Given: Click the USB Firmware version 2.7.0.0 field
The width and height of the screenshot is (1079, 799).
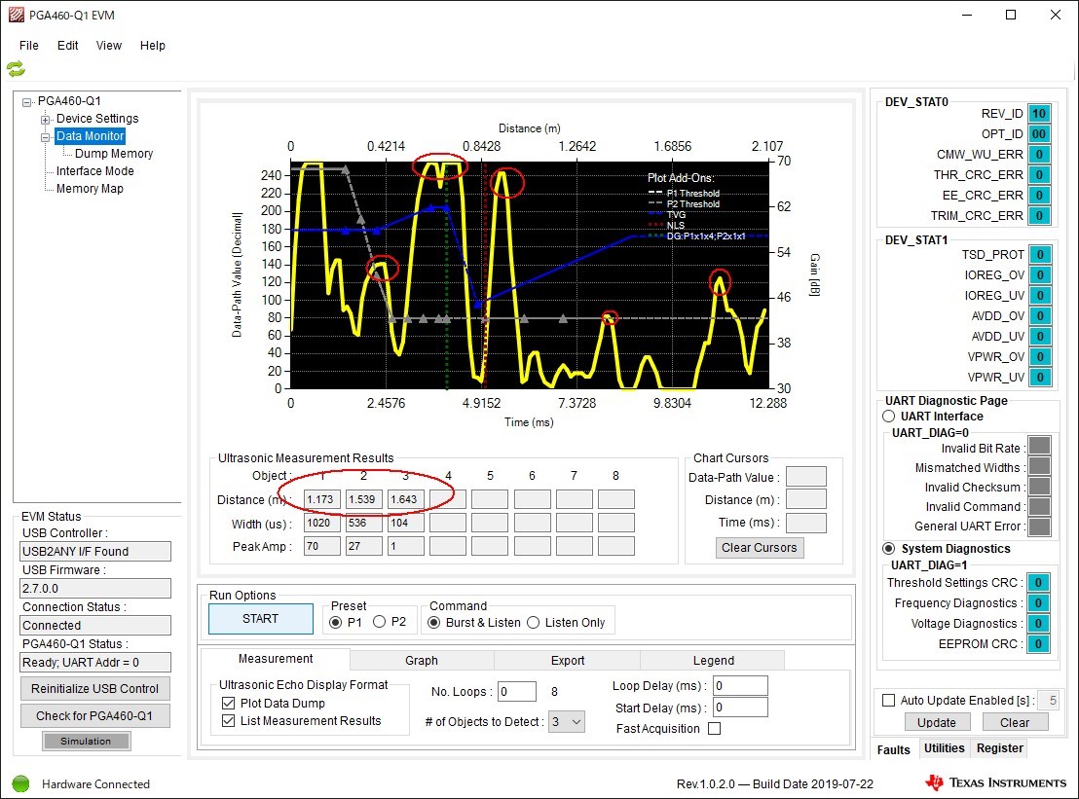Looking at the screenshot, I should point(95,588).
